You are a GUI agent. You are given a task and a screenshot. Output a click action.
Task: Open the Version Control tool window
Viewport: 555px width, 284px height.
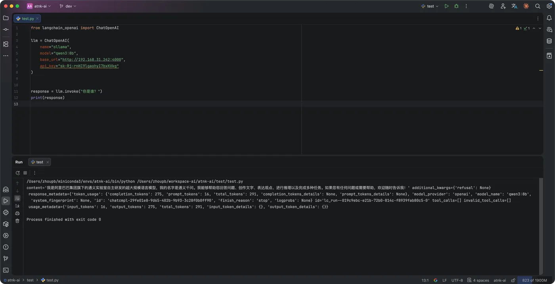tap(6, 257)
